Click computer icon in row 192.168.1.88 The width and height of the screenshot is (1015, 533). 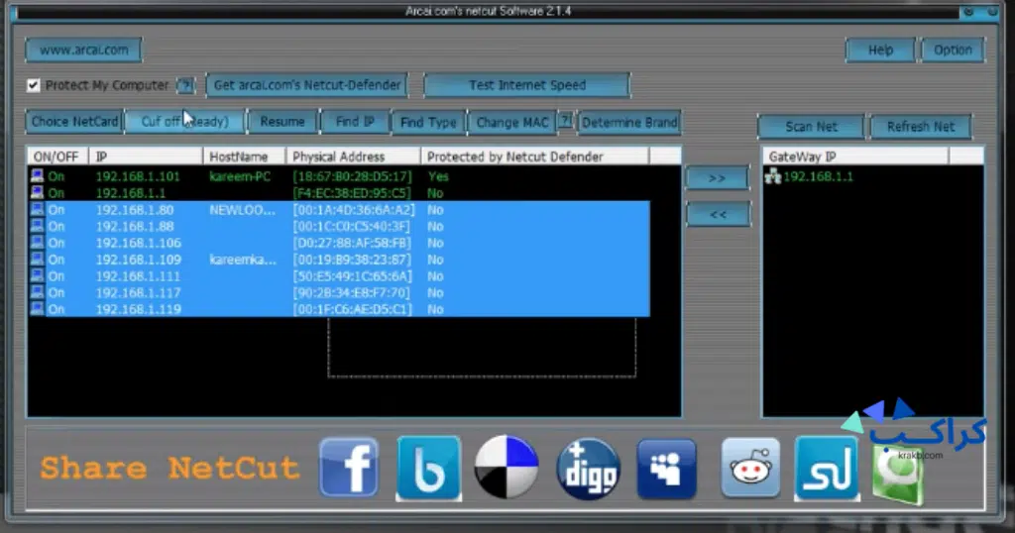[x=38, y=226]
